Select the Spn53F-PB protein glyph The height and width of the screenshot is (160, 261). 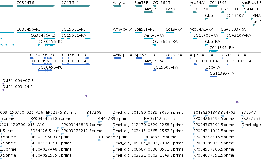(138, 58)
